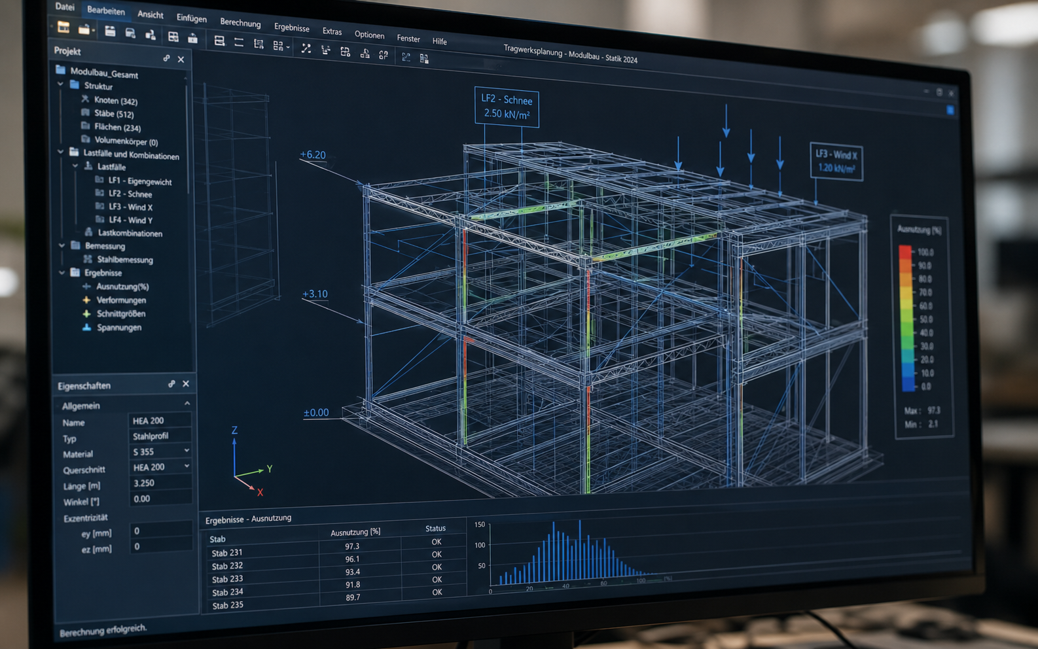Click the red 100.0 segment of Ausnutzung legend

point(905,252)
